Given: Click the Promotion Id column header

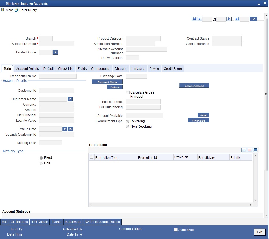Looking at the screenshot, I should point(155,157).
